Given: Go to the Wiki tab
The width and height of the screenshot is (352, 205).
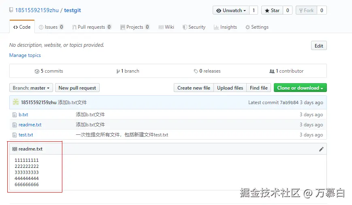Looking at the screenshot, I should pyautogui.click(x=166, y=27).
